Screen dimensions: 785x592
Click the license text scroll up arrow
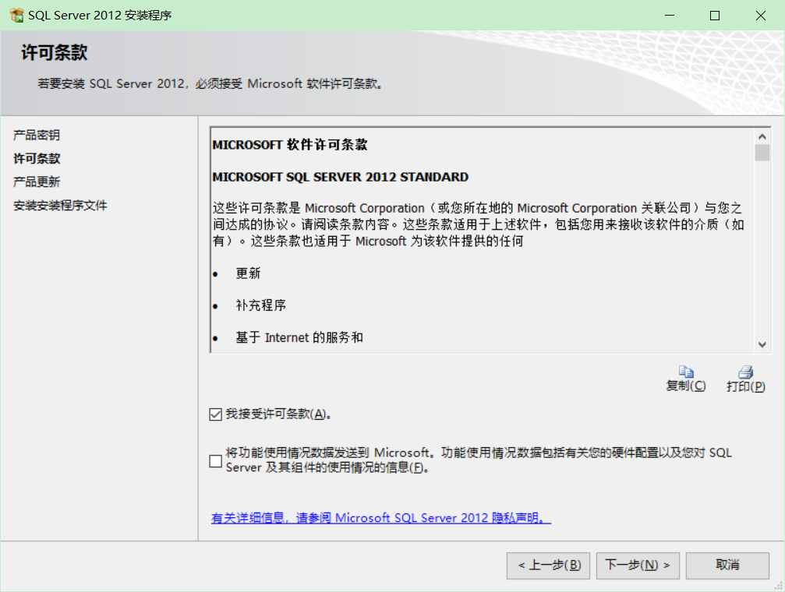pos(762,136)
